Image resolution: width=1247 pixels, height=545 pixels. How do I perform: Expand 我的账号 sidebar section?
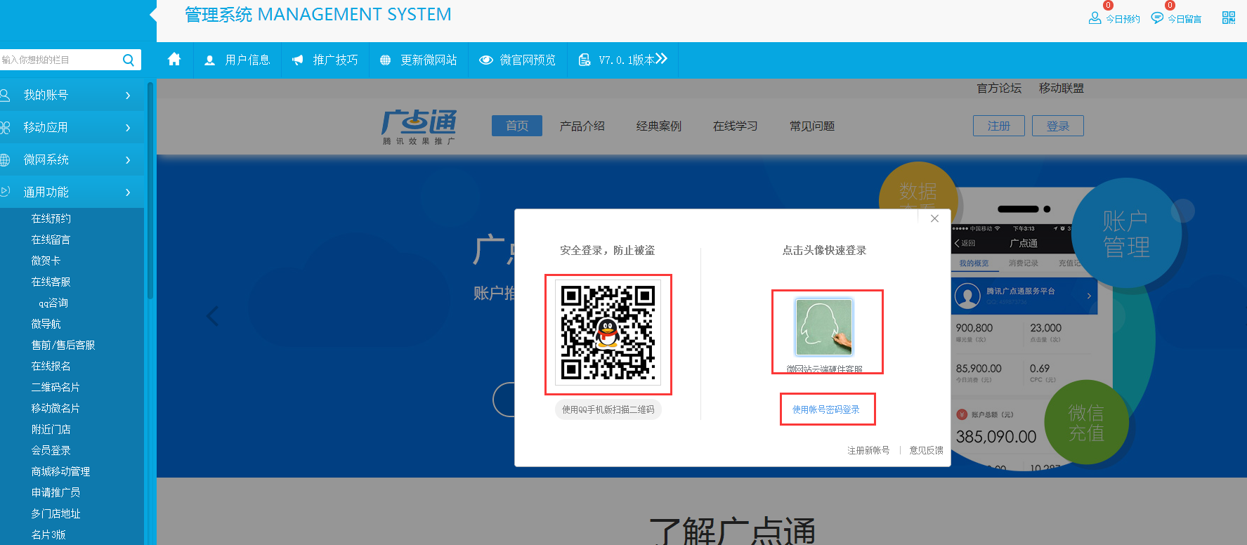[x=72, y=95]
